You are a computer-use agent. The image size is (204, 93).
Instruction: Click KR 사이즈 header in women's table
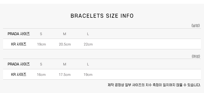pyautogui.click(x=19, y=75)
